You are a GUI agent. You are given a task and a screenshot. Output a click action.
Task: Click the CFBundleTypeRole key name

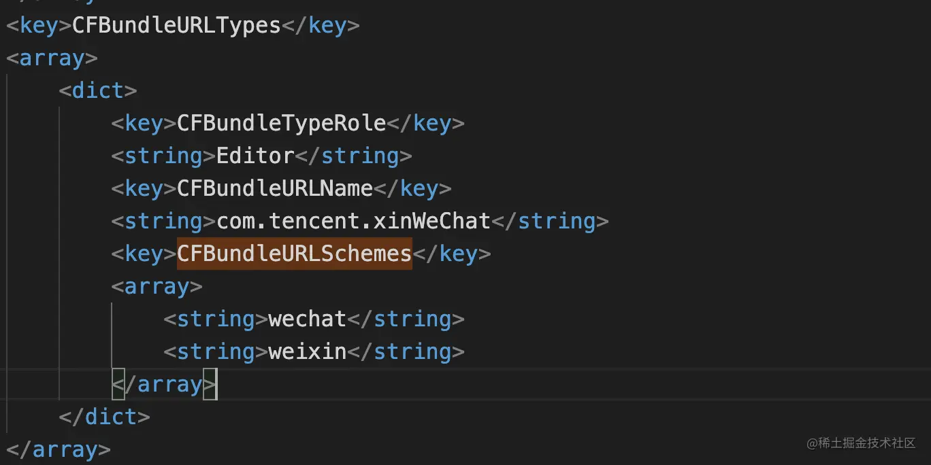[281, 124]
